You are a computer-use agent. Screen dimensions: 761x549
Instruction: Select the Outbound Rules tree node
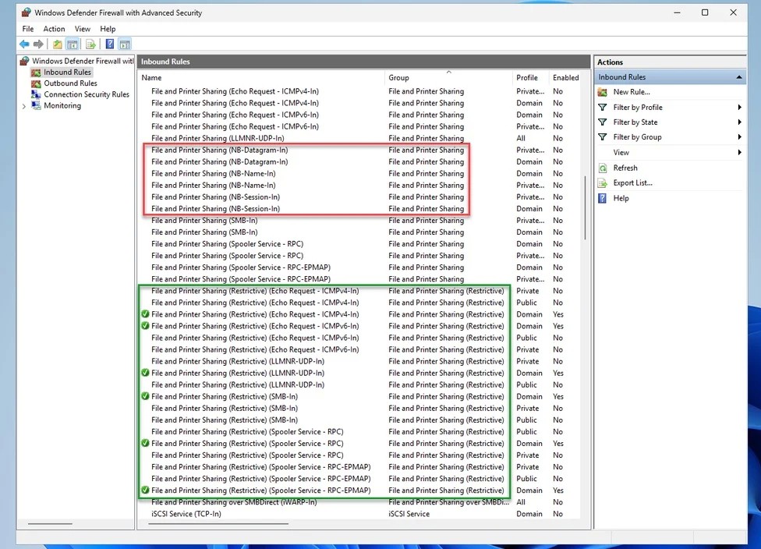click(x=70, y=83)
